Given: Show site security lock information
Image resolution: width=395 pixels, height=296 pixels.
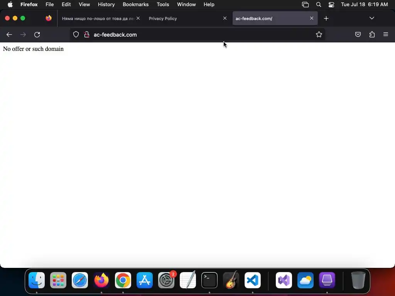Looking at the screenshot, I should click(x=87, y=35).
